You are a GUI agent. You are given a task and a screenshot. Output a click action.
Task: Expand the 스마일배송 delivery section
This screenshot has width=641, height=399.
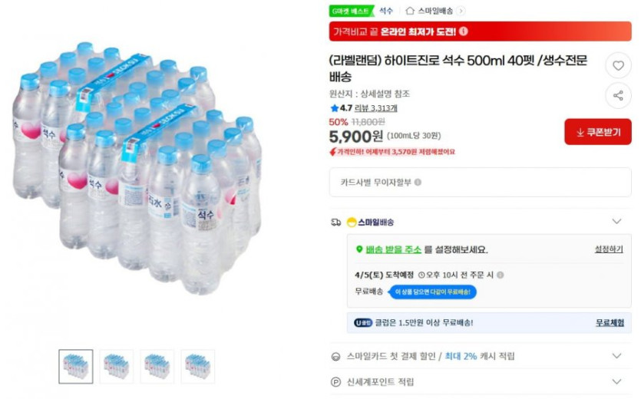point(616,222)
